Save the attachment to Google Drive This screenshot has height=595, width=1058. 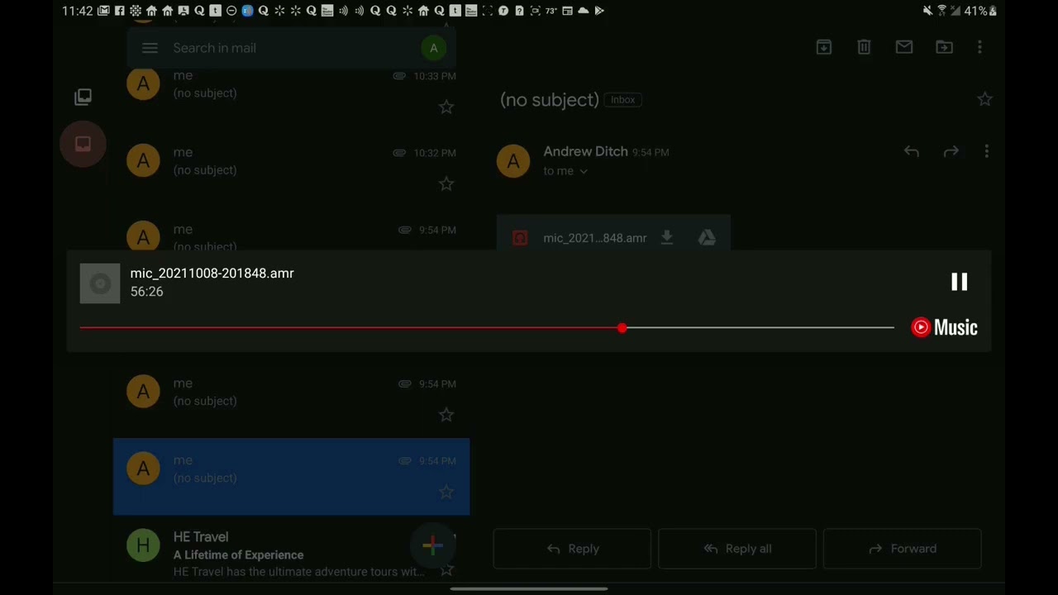[x=707, y=238]
